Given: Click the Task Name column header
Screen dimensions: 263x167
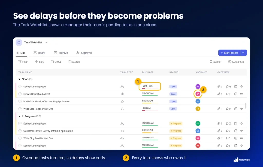Looking at the screenshot, I should click(25, 72).
